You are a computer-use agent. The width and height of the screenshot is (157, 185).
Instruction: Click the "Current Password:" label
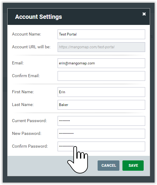(x=29, y=121)
